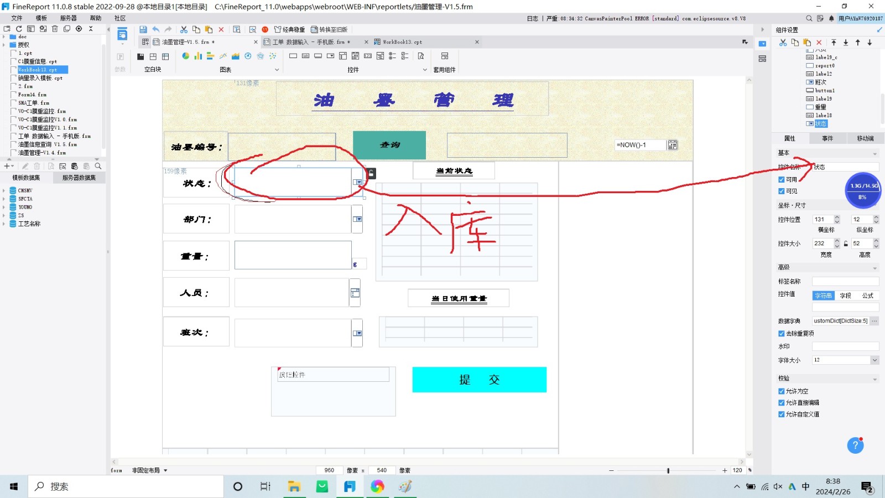Click the 经典稳重 theme button
Image resolution: width=885 pixels, height=498 pixels.
point(289,29)
